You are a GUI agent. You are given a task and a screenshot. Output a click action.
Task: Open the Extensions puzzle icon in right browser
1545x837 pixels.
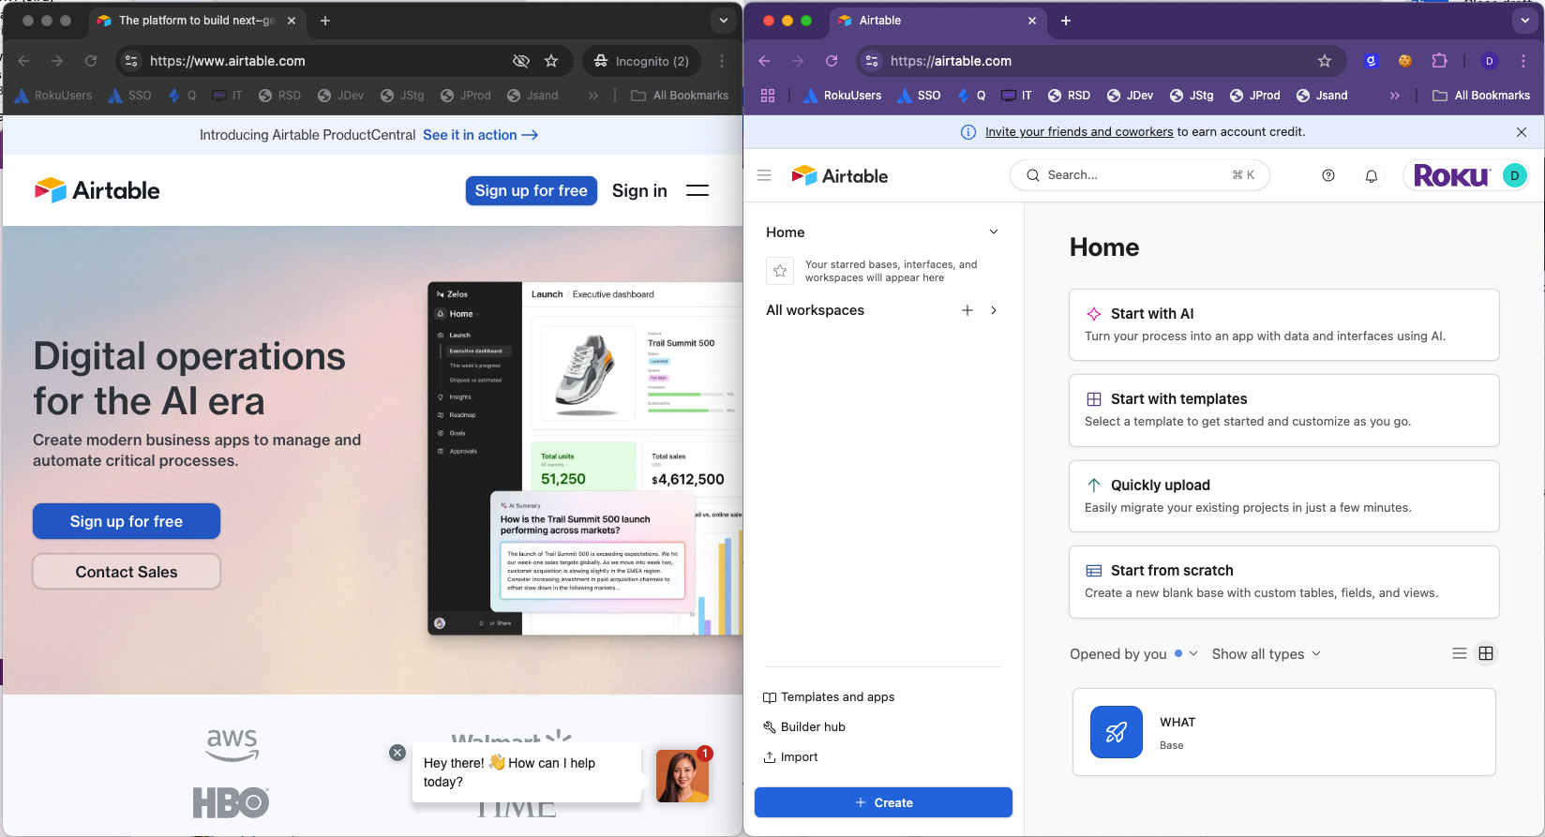point(1440,61)
